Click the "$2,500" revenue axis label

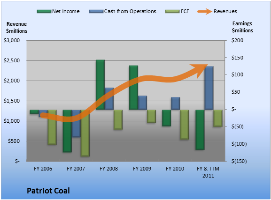[x=12, y=61]
